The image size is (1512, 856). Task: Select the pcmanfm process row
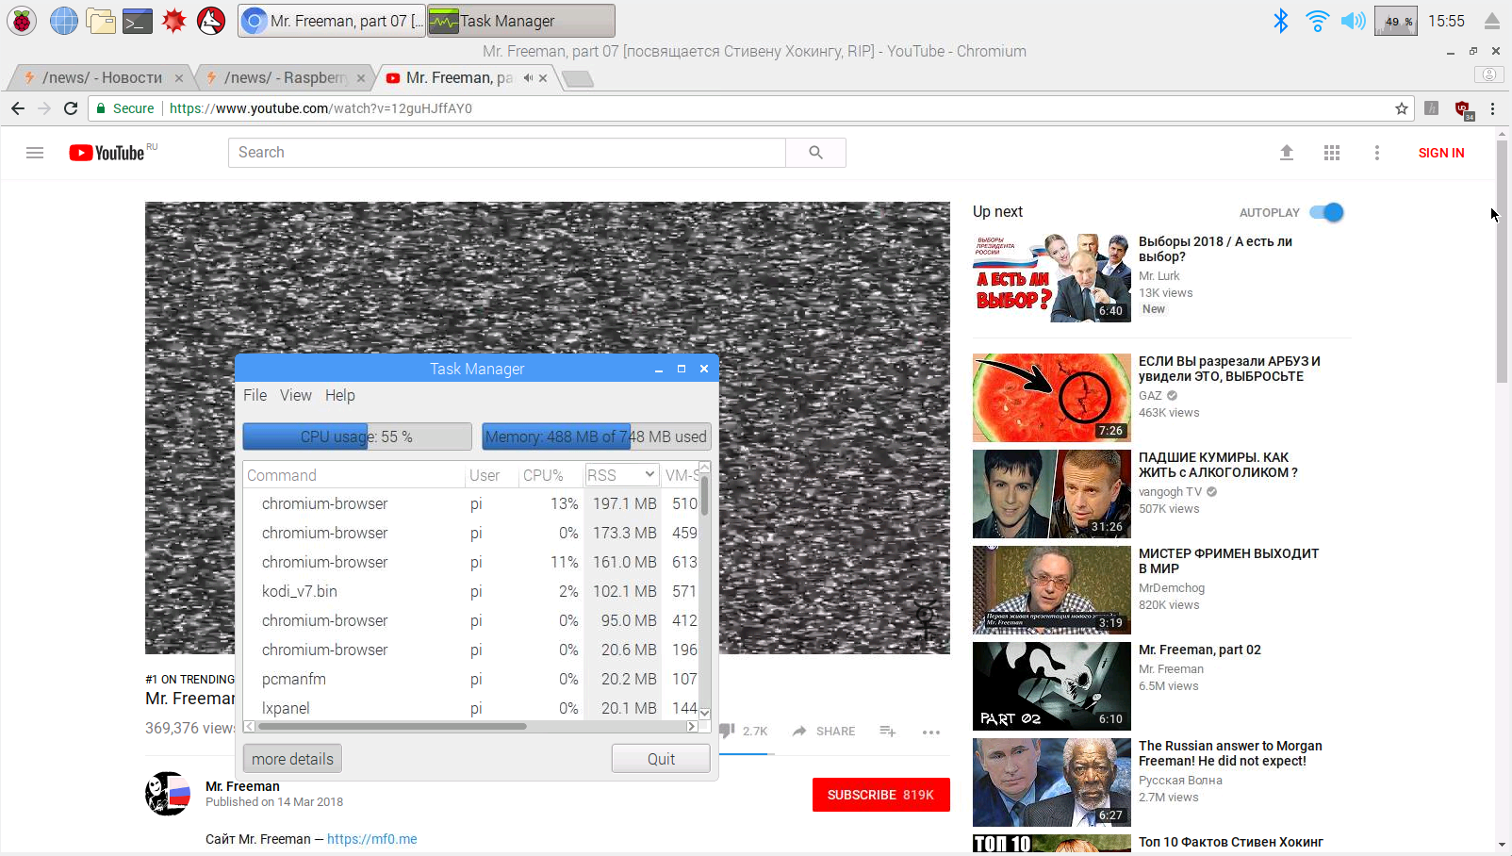pos(470,679)
